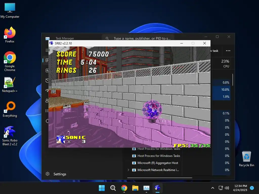This screenshot has height=194, width=259.
Task: Click the SRB2 window title Sonic icon
Action: [51, 43]
